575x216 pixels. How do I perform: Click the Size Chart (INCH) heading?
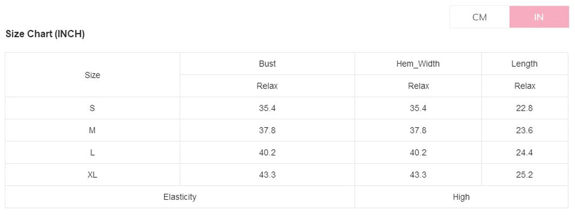[x=45, y=34]
